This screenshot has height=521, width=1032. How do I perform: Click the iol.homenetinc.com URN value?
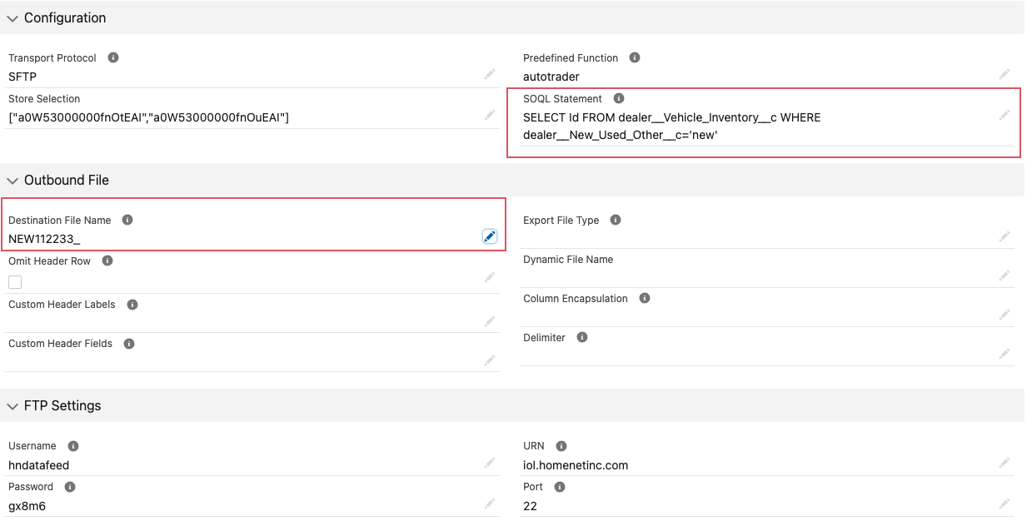coord(576,465)
